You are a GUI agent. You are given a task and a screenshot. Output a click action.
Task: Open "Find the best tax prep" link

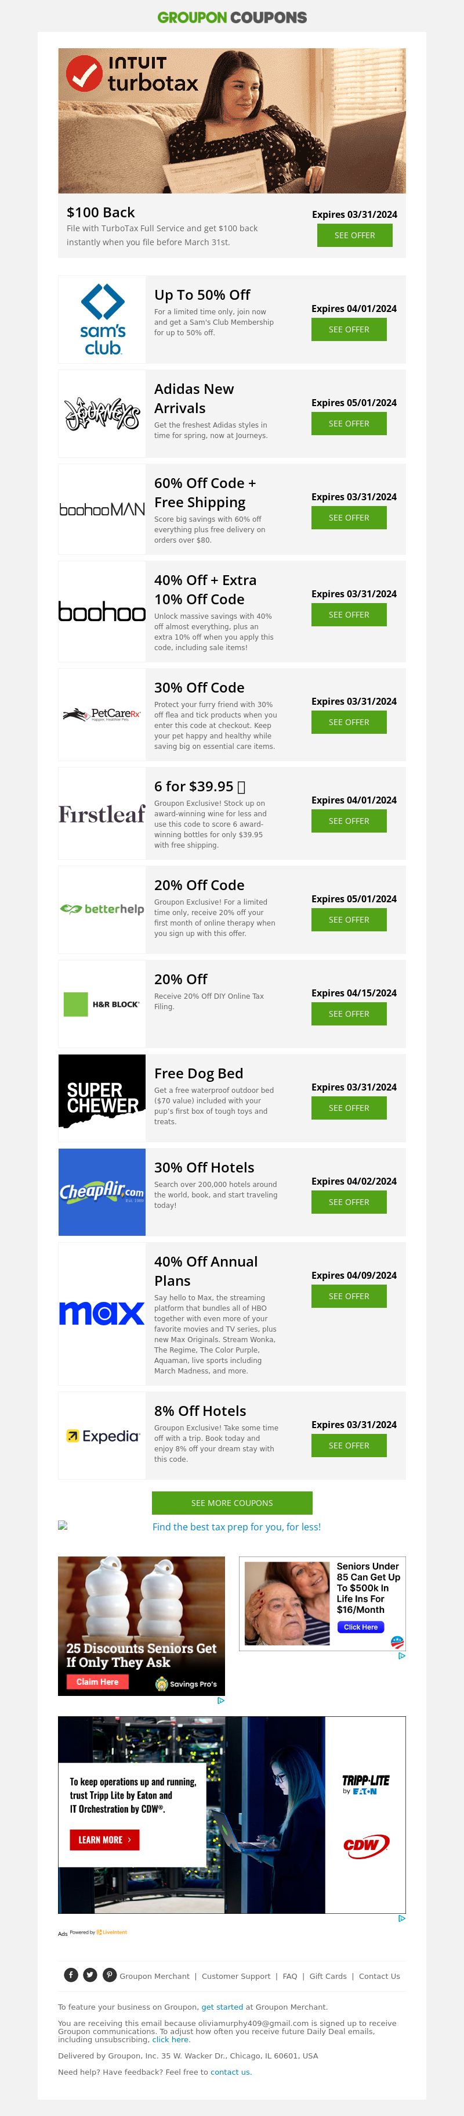pyautogui.click(x=236, y=1527)
